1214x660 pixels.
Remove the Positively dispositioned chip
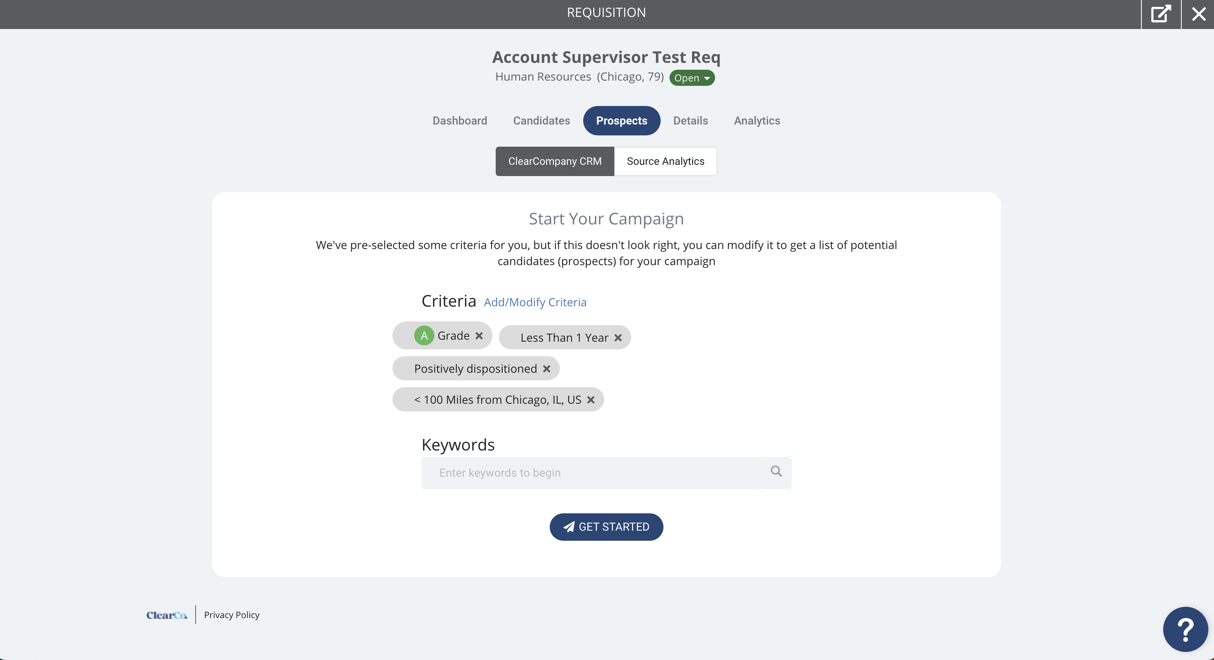coord(546,369)
